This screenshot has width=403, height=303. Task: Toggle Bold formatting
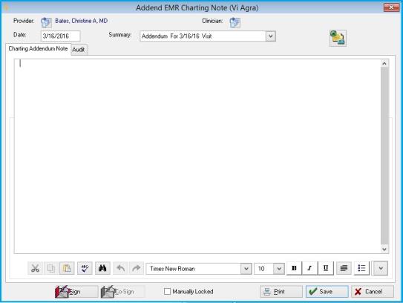295,268
